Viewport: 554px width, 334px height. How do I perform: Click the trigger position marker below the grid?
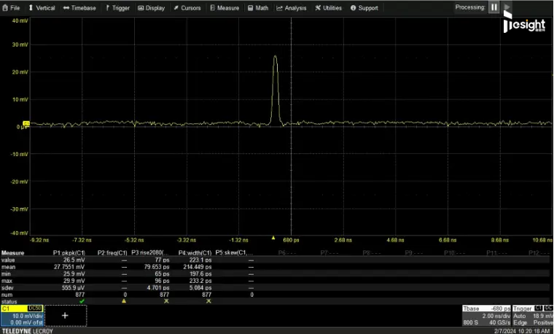(x=273, y=238)
